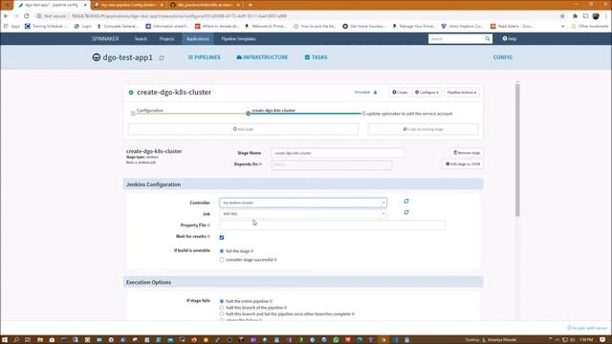Open the Applications nav item
This screenshot has height=344, width=612.
click(198, 38)
